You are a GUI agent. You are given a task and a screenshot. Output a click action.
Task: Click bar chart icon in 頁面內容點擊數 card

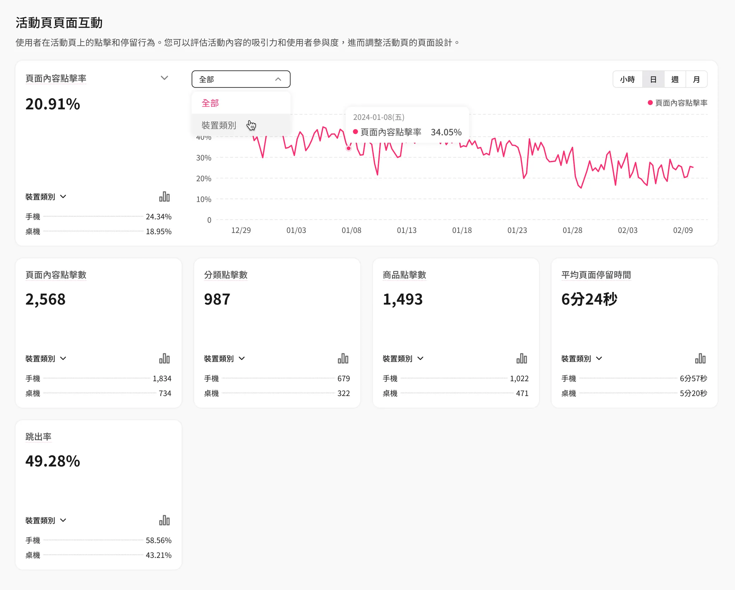(164, 358)
